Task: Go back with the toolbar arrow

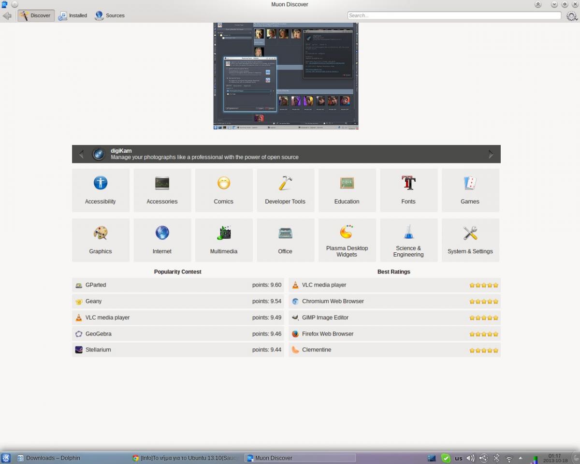Action: [7, 15]
